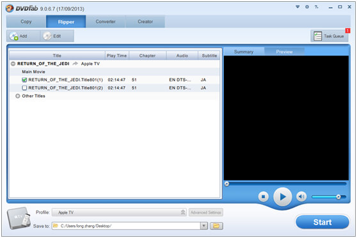Click the Save to path field
357x238 pixels.
click(126, 226)
